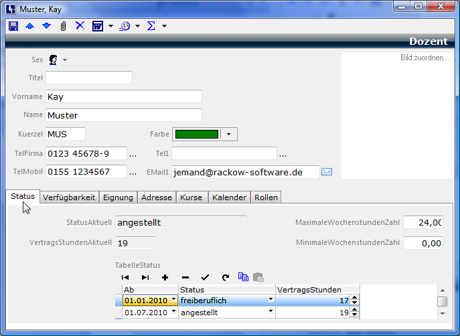Go to next record with down arrow
Screen dimensions: 460x336
click(x=46, y=26)
